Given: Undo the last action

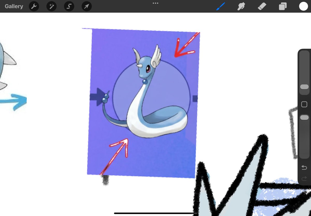Looking at the screenshot, I should pyautogui.click(x=304, y=168).
